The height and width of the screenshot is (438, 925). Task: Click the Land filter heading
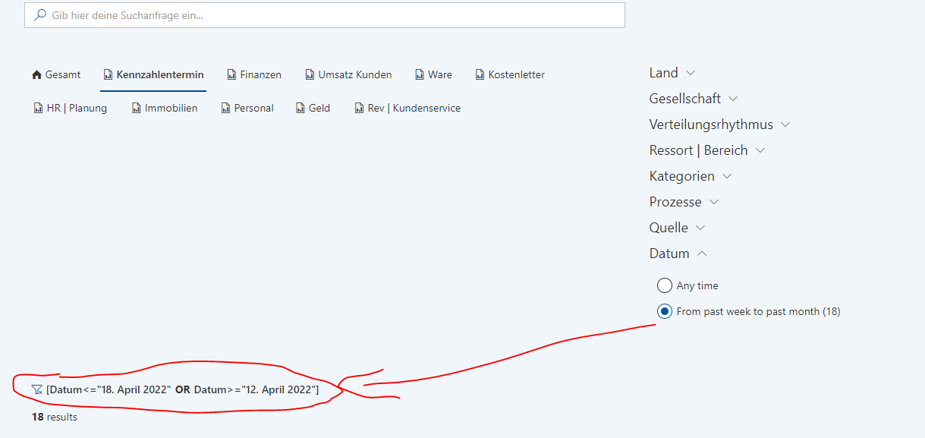[x=664, y=73]
